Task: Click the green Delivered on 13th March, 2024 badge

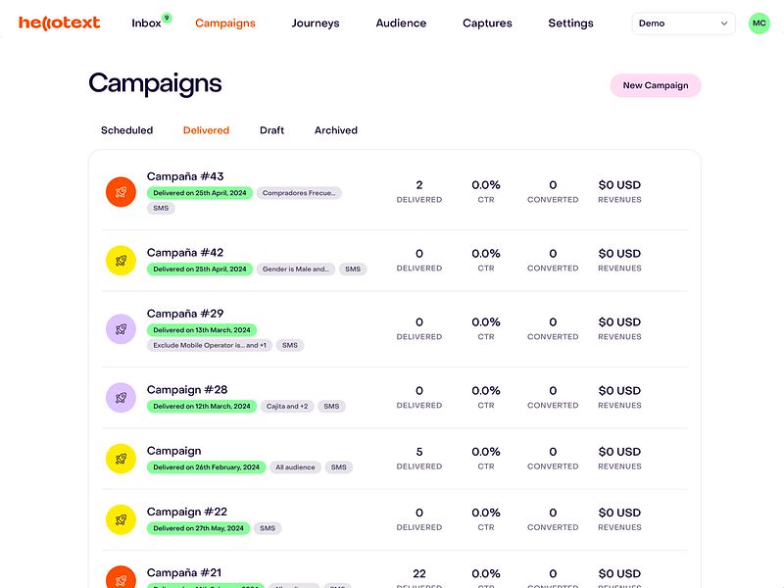Action: tap(202, 330)
